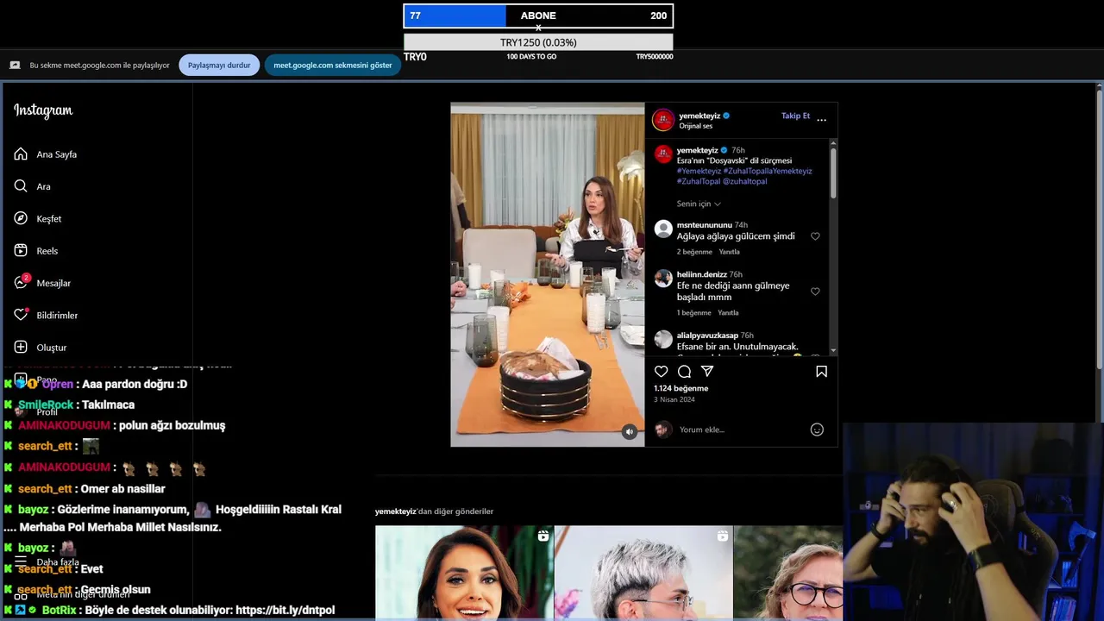The height and width of the screenshot is (621, 1104).
Task: Click the 3 Nisan 2024 date
Action: point(674,399)
